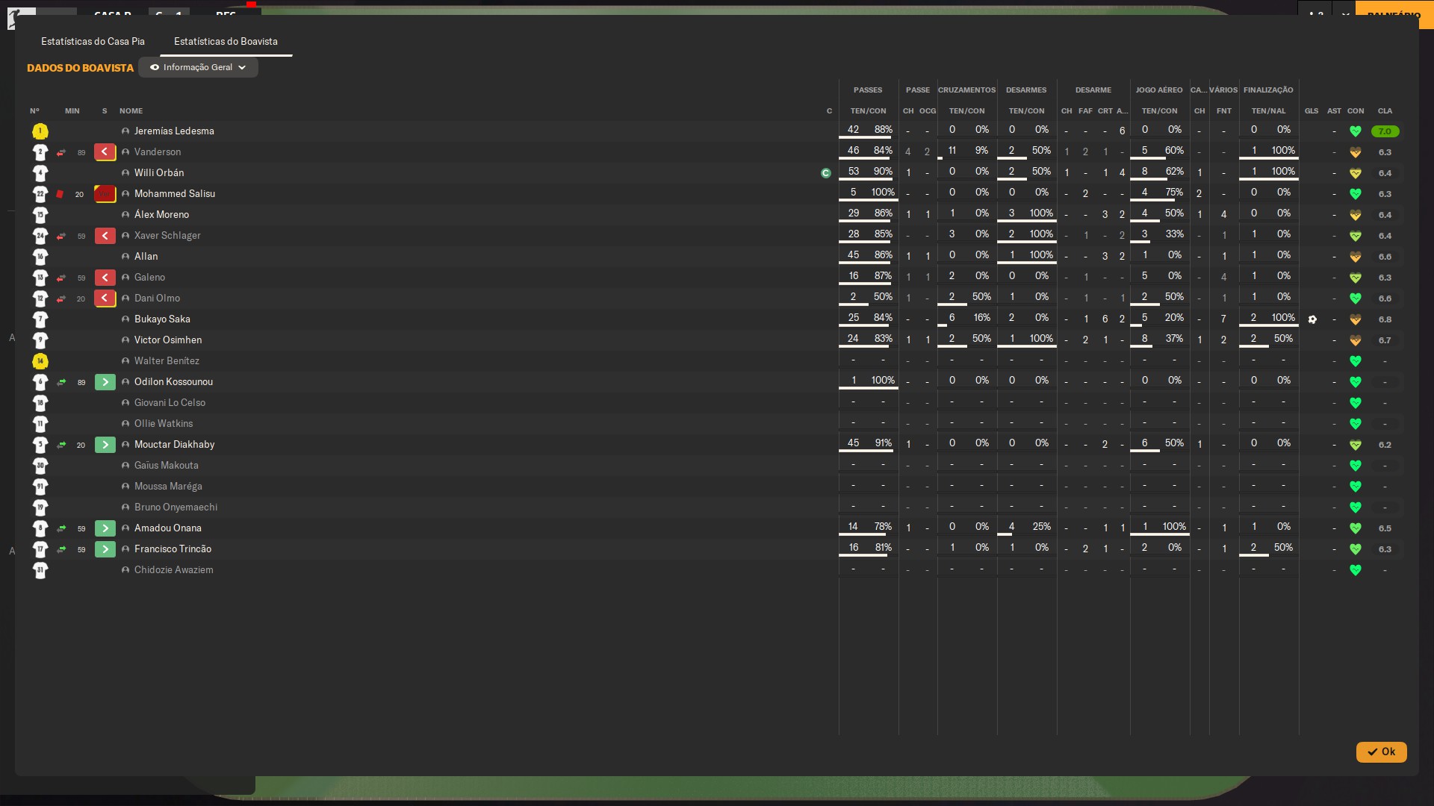Click Jeremías Ledesma's yellow goalkeeper shirt icon

(40, 131)
